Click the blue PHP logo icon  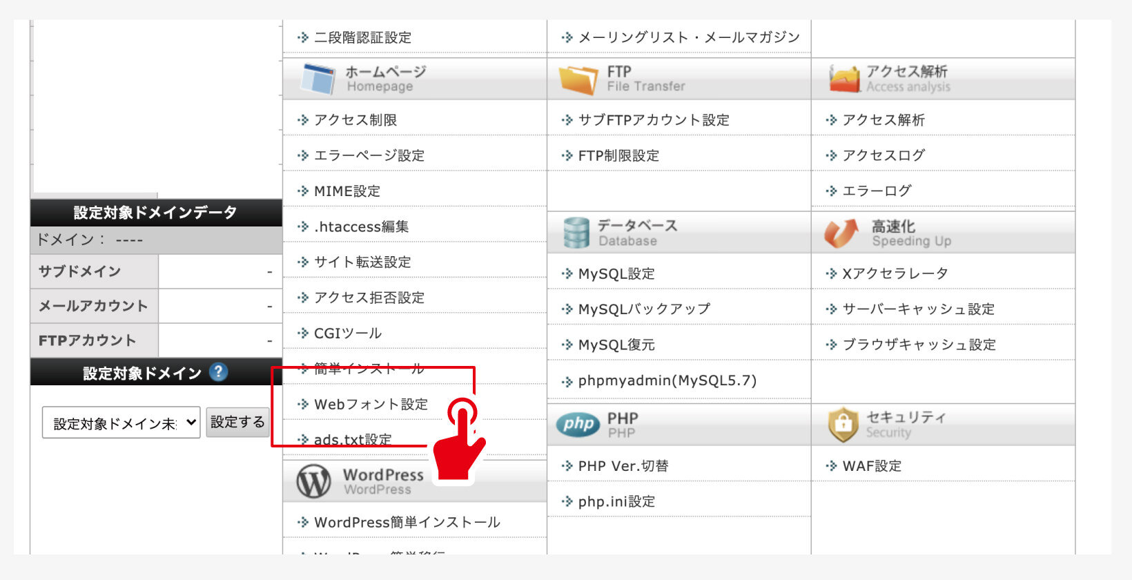[578, 424]
